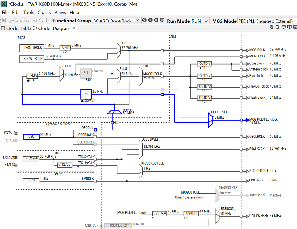Open functional group properties icon

pos(162,20)
